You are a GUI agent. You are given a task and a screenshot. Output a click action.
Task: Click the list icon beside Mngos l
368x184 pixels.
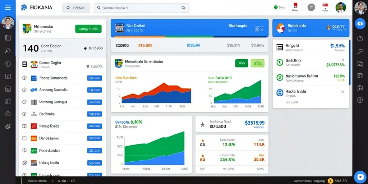280,47
